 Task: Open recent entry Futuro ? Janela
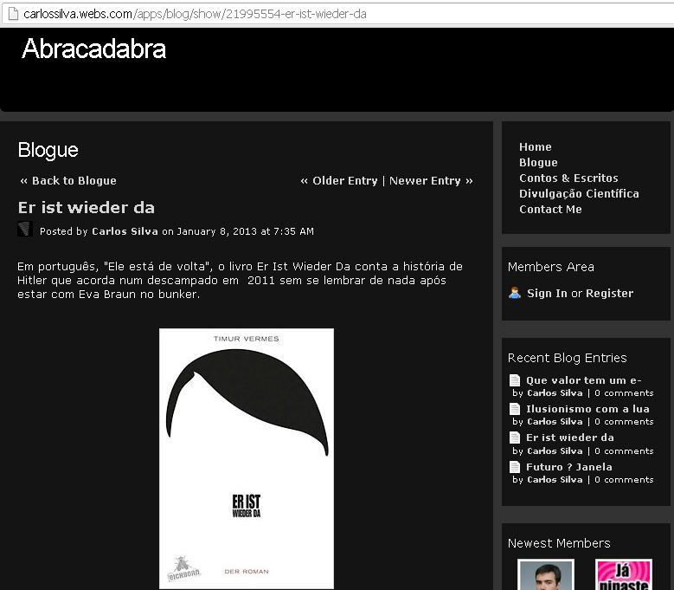point(569,467)
